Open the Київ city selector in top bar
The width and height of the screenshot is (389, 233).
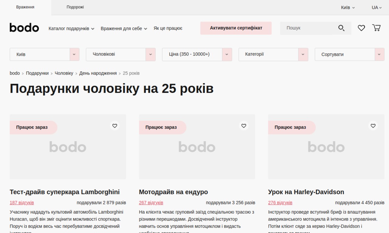point(348,8)
